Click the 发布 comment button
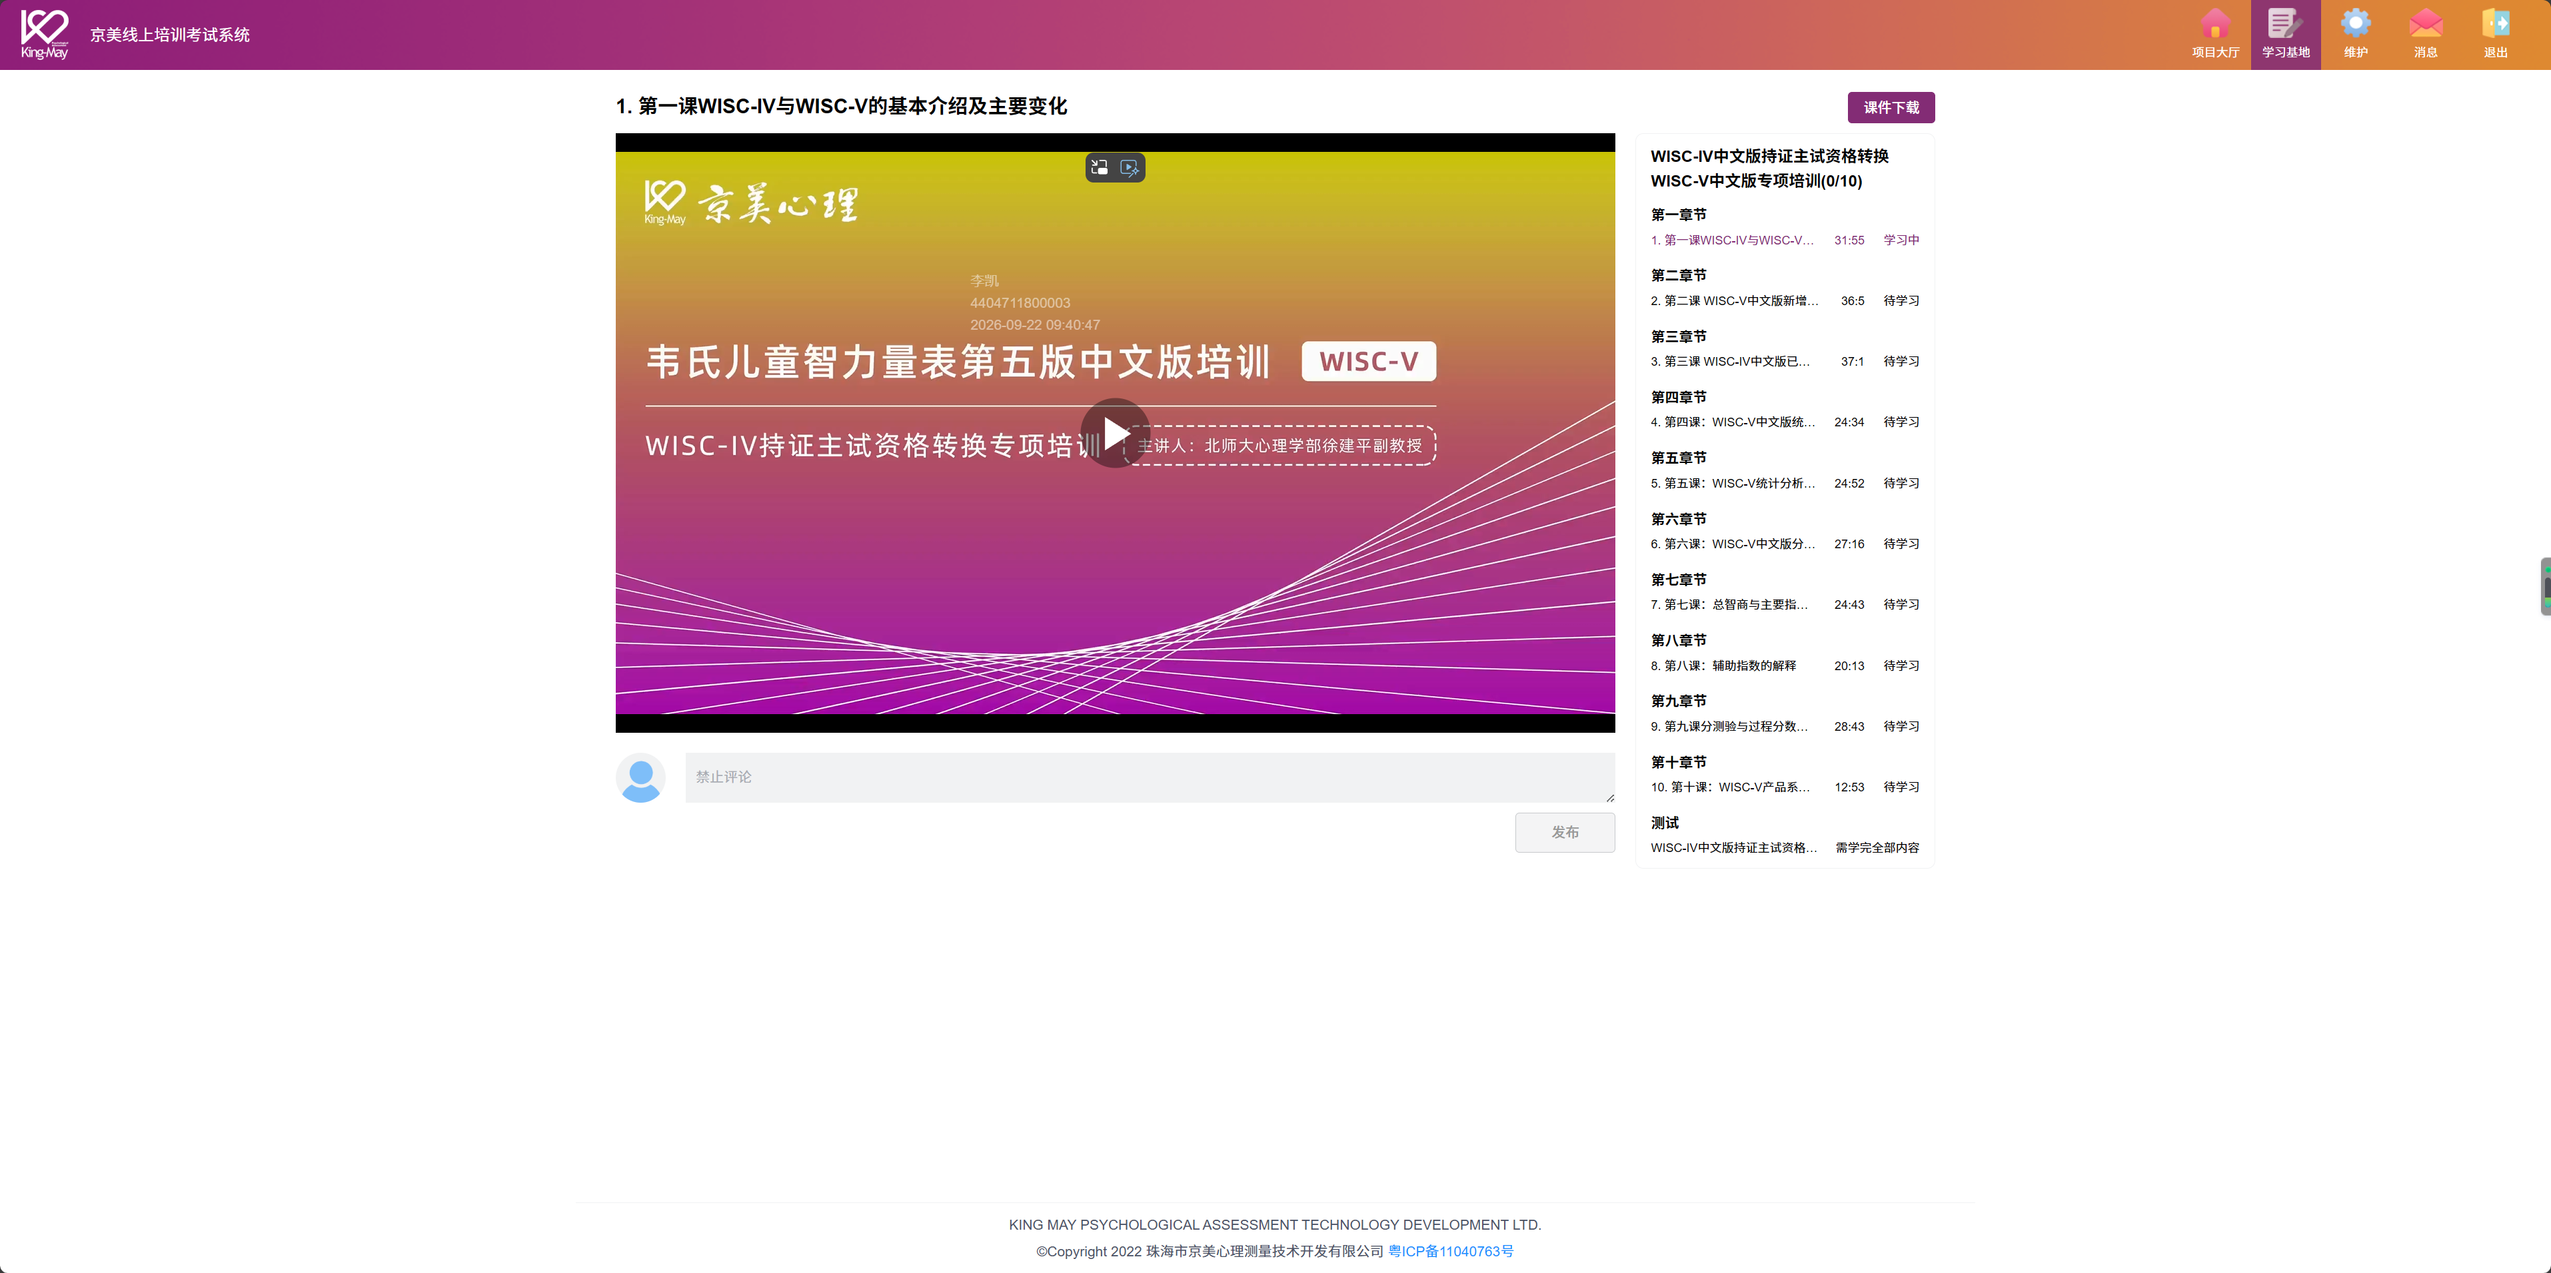 (1565, 833)
